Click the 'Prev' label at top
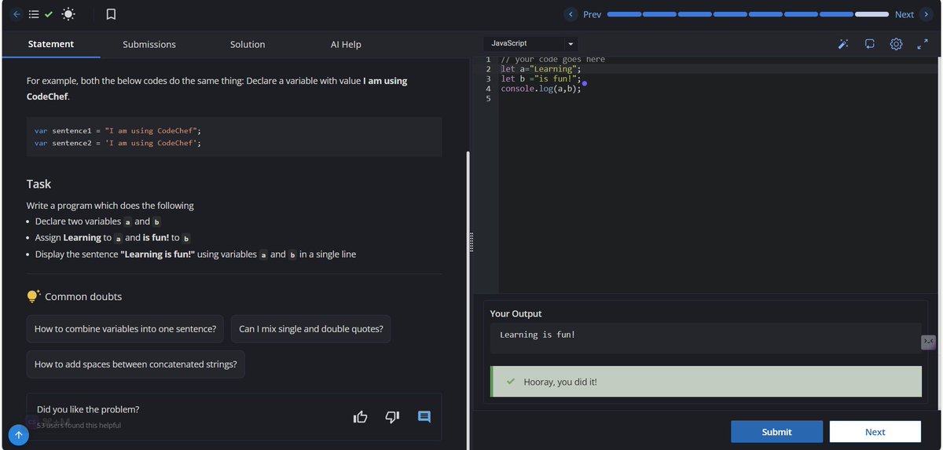This screenshot has width=943, height=450. click(x=592, y=14)
